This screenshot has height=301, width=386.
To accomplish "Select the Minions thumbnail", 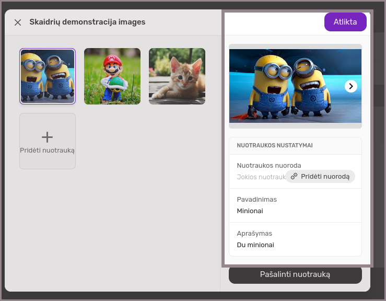I will [x=48, y=76].
